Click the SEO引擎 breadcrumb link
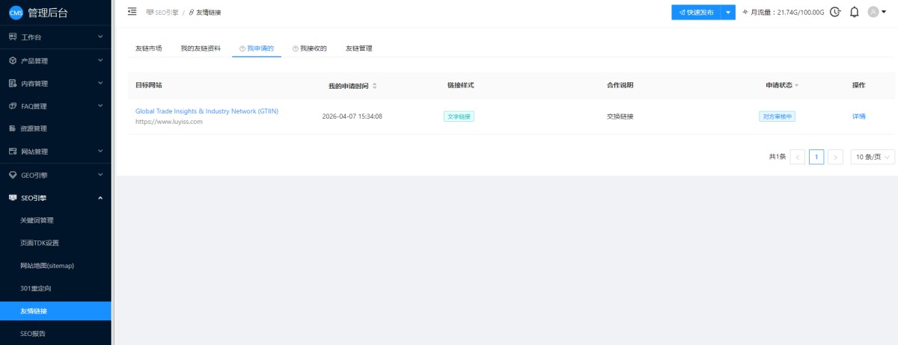 point(162,13)
